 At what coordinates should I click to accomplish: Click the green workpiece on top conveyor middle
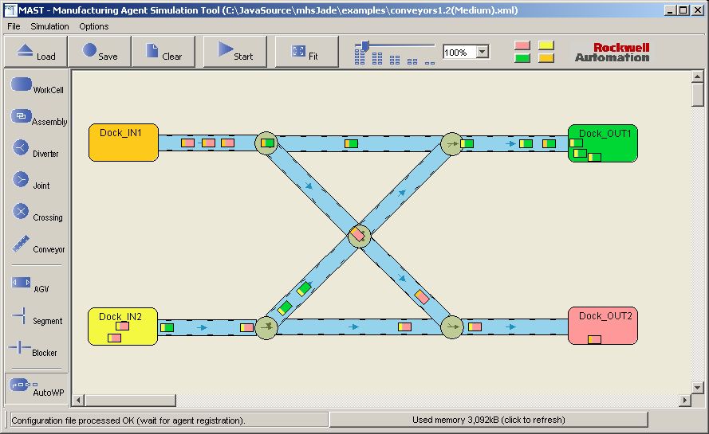point(352,143)
